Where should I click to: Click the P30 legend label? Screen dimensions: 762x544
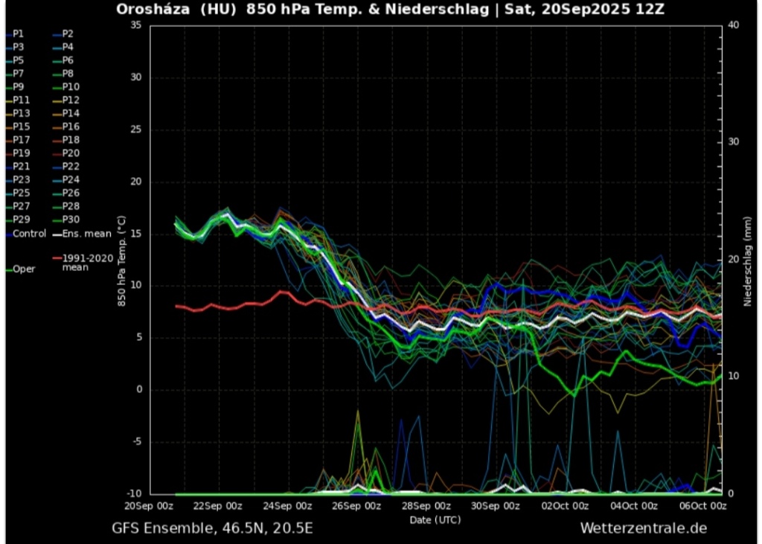point(70,220)
